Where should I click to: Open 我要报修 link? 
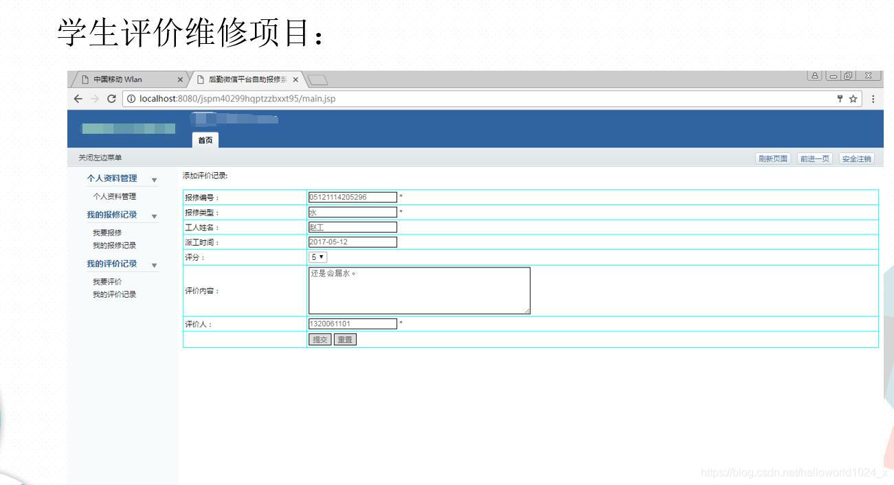pos(107,233)
